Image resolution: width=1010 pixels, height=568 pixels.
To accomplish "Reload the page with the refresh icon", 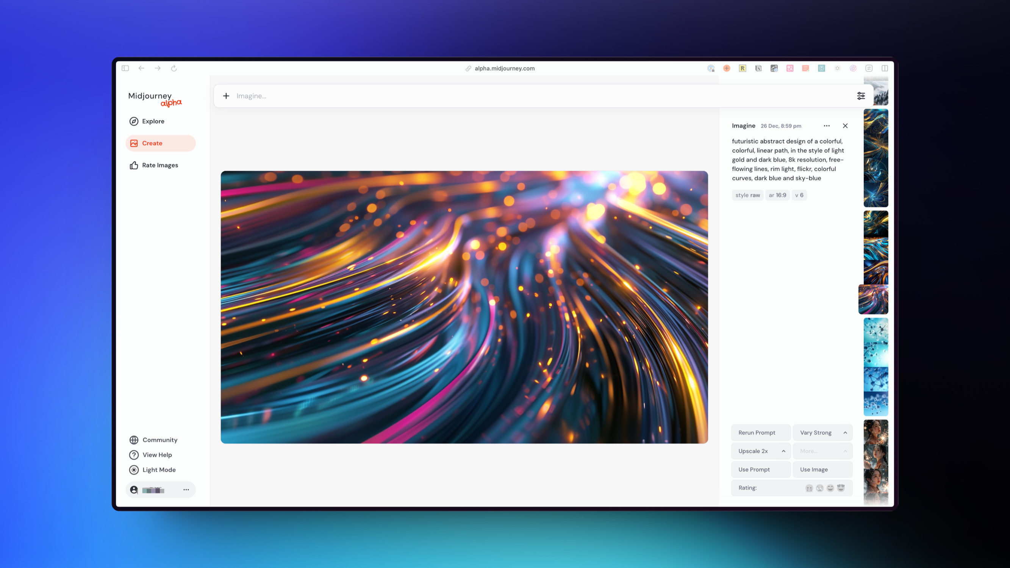I will [174, 68].
